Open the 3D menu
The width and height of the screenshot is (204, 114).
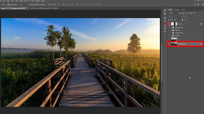click(29, 1)
